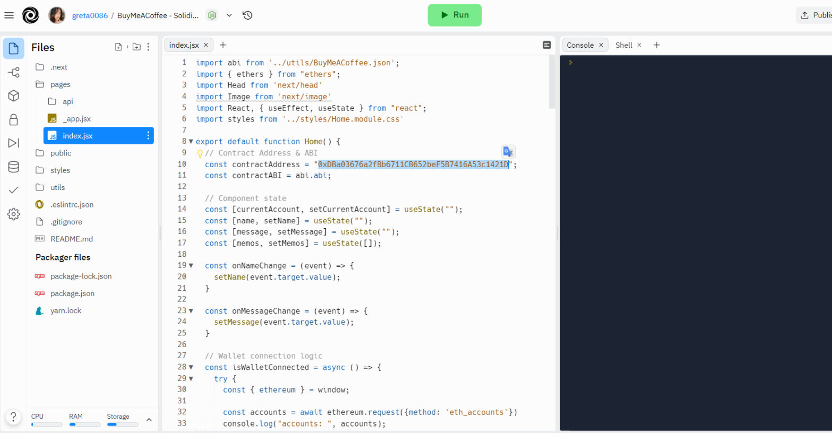Switch to the Shell tab
This screenshot has width=832, height=433.
[x=623, y=45]
